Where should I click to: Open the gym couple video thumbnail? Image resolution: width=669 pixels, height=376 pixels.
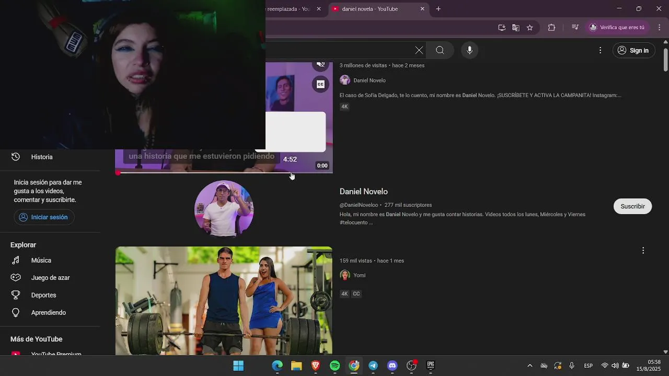[224, 301]
